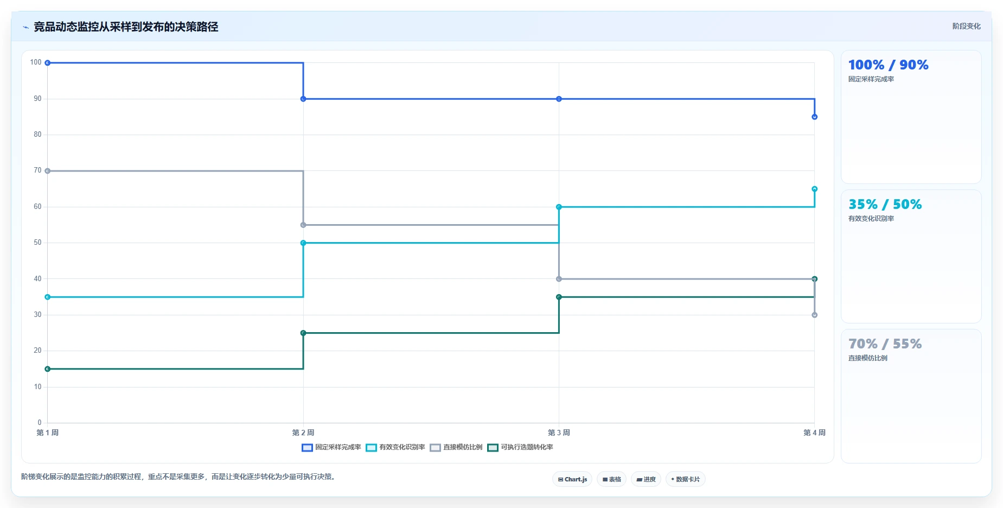This screenshot has width=1003, height=508.
Task: Click the title 竞品动态监控从采样到发布的决策路径
Action: [x=126, y=27]
